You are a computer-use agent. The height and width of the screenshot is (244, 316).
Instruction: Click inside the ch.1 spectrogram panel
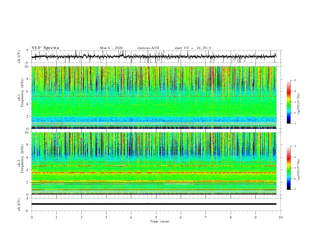point(156,97)
